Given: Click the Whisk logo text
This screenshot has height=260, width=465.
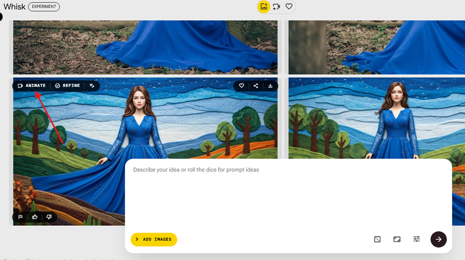Looking at the screenshot, I should tap(15, 6).
